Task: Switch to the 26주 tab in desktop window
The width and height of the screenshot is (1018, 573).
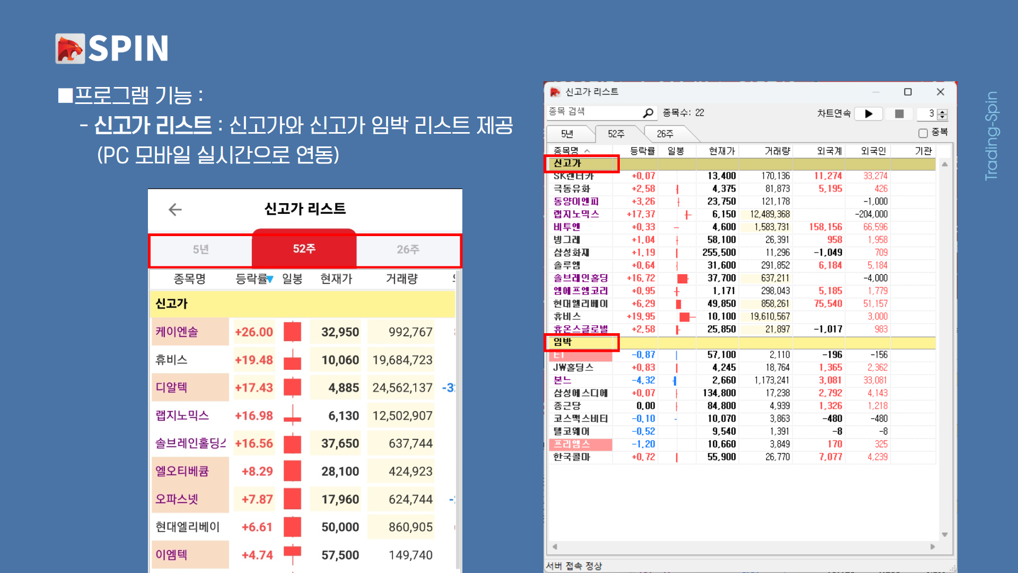Action: 665,134
